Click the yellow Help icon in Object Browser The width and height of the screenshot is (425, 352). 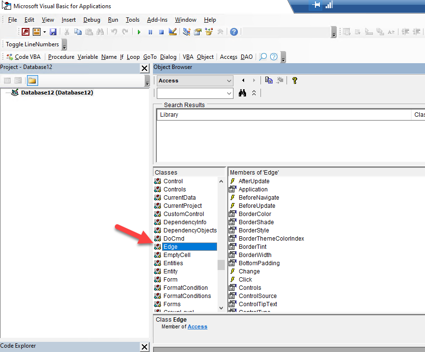click(295, 80)
